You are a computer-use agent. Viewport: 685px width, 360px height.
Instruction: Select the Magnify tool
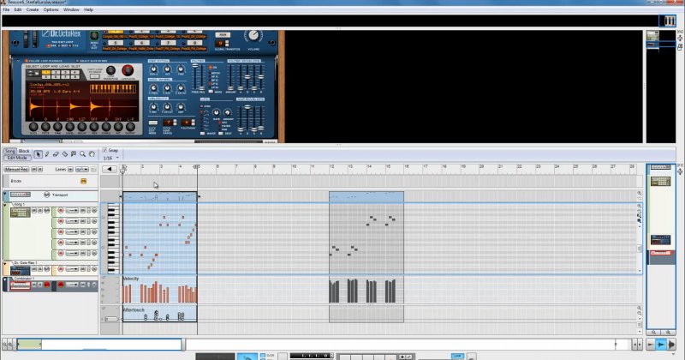82,154
